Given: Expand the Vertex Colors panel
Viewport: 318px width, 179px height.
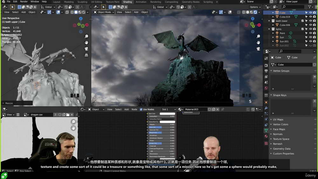Looking at the screenshot, I should click(271, 124).
